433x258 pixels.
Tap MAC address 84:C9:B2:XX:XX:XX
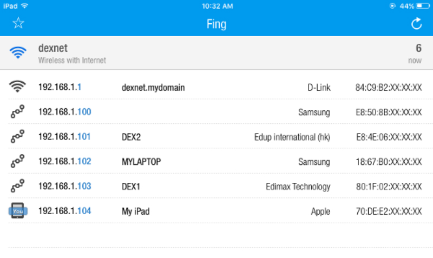point(388,87)
